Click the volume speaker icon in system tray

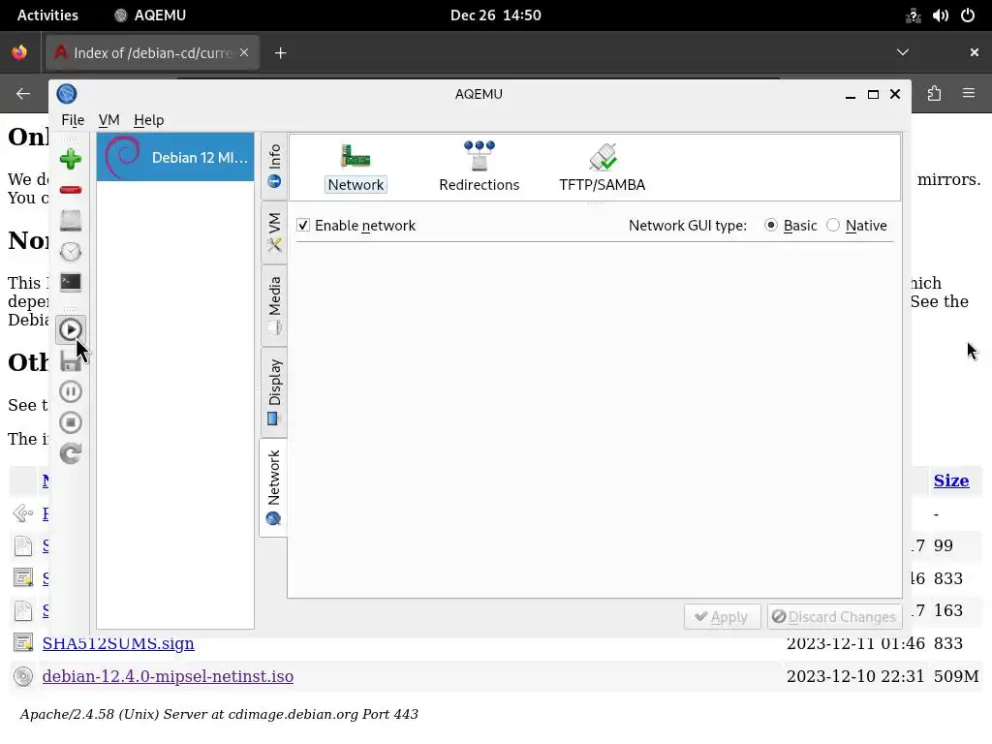pos(940,15)
